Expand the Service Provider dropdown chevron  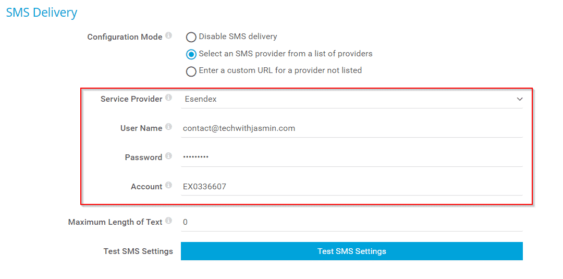[x=519, y=99]
